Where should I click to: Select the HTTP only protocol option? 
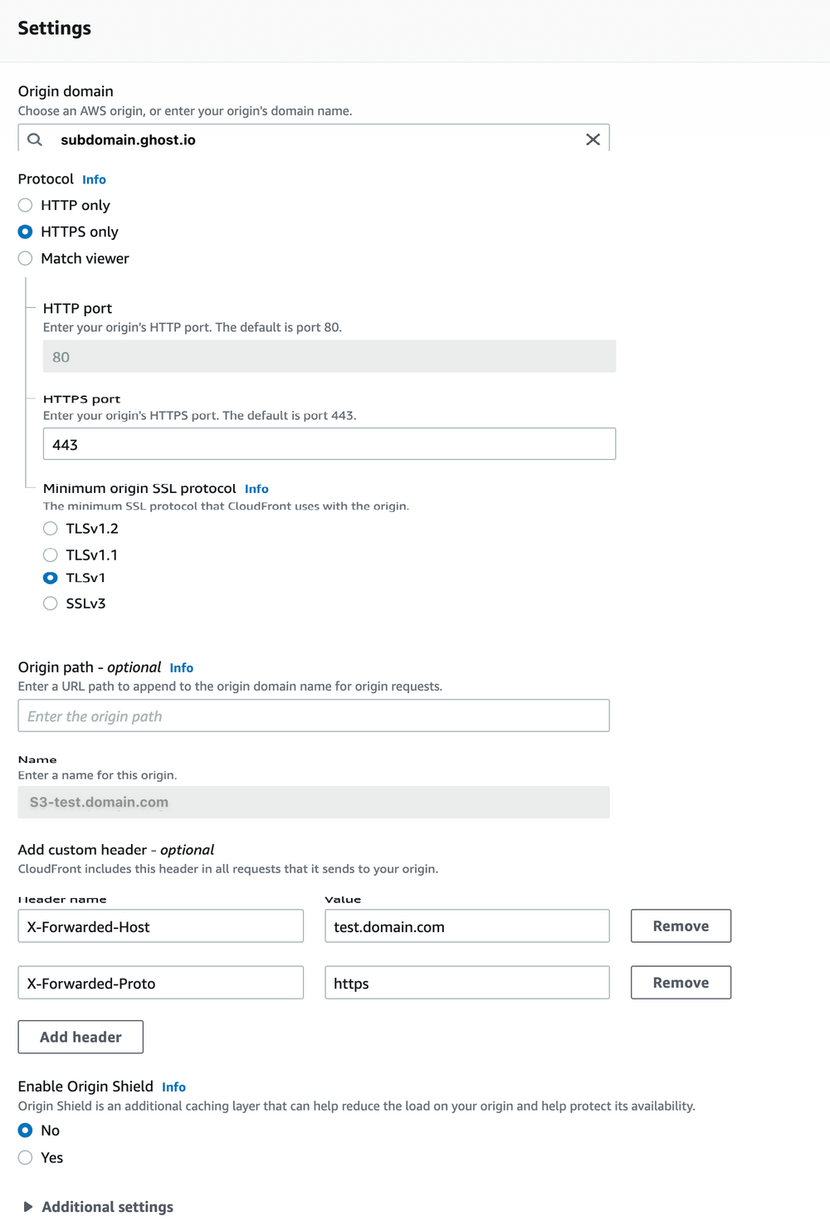pyautogui.click(x=26, y=205)
